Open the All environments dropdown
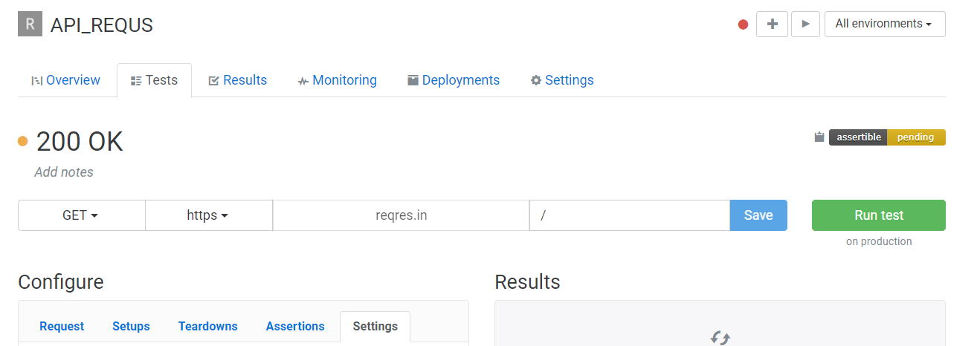The image size is (977, 346). point(884,24)
